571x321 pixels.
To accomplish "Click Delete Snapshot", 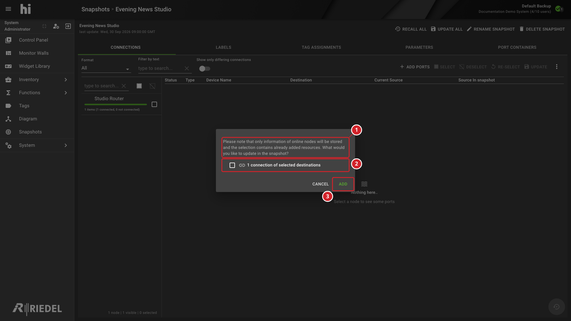I will coord(542,29).
